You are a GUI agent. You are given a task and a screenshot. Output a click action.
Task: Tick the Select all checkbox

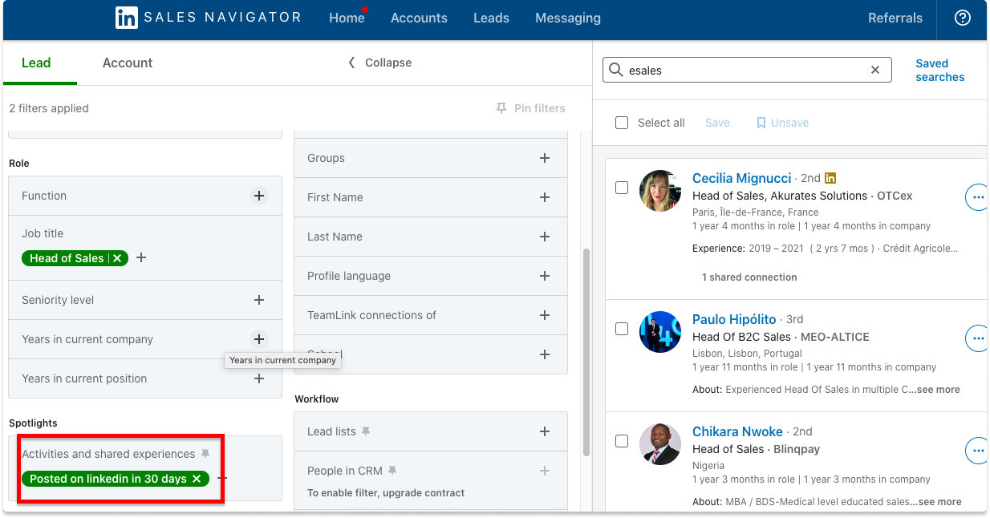(x=622, y=123)
